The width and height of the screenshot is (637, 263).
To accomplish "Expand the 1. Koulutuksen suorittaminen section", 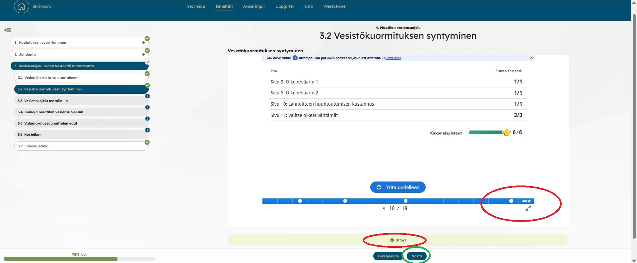I will click(143, 42).
